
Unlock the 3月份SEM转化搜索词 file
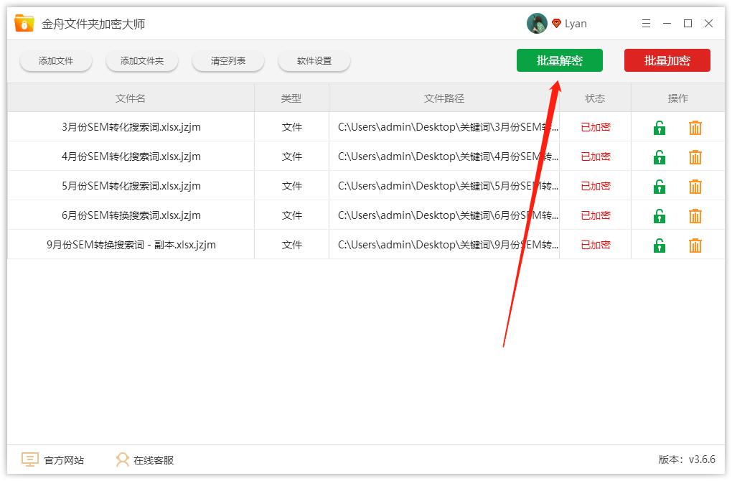pos(659,127)
